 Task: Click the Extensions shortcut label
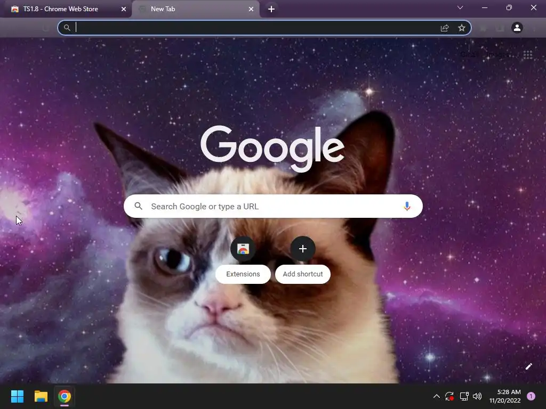(243, 274)
